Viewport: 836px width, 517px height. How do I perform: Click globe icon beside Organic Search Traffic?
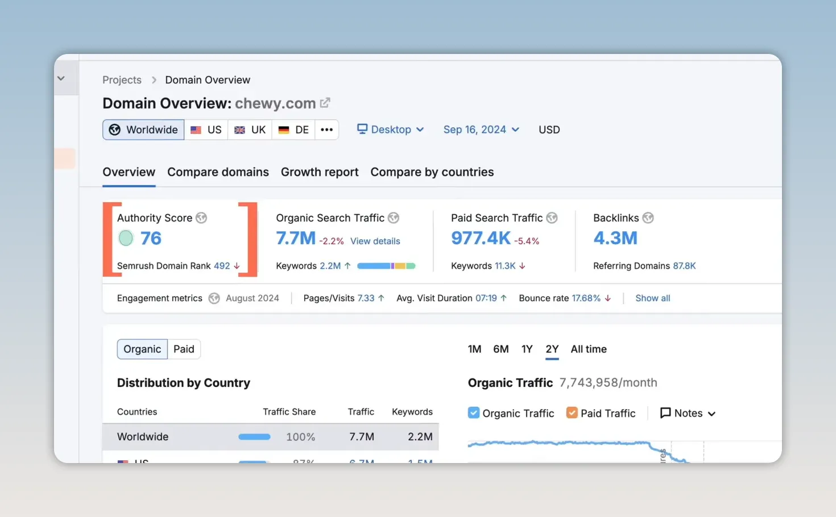[x=394, y=218]
